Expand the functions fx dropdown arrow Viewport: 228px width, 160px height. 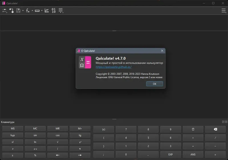32,10
